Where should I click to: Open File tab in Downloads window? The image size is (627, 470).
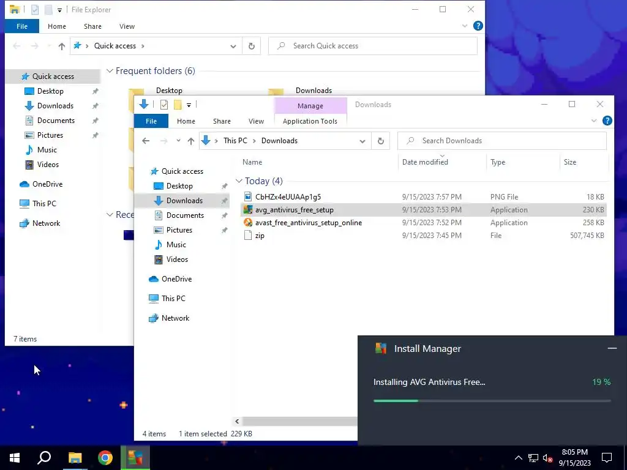pos(151,121)
